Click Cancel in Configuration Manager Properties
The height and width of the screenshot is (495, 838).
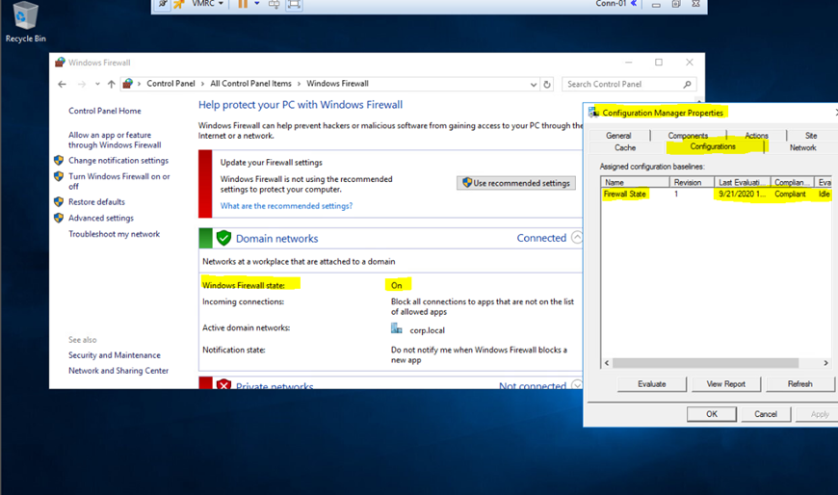pyautogui.click(x=766, y=414)
